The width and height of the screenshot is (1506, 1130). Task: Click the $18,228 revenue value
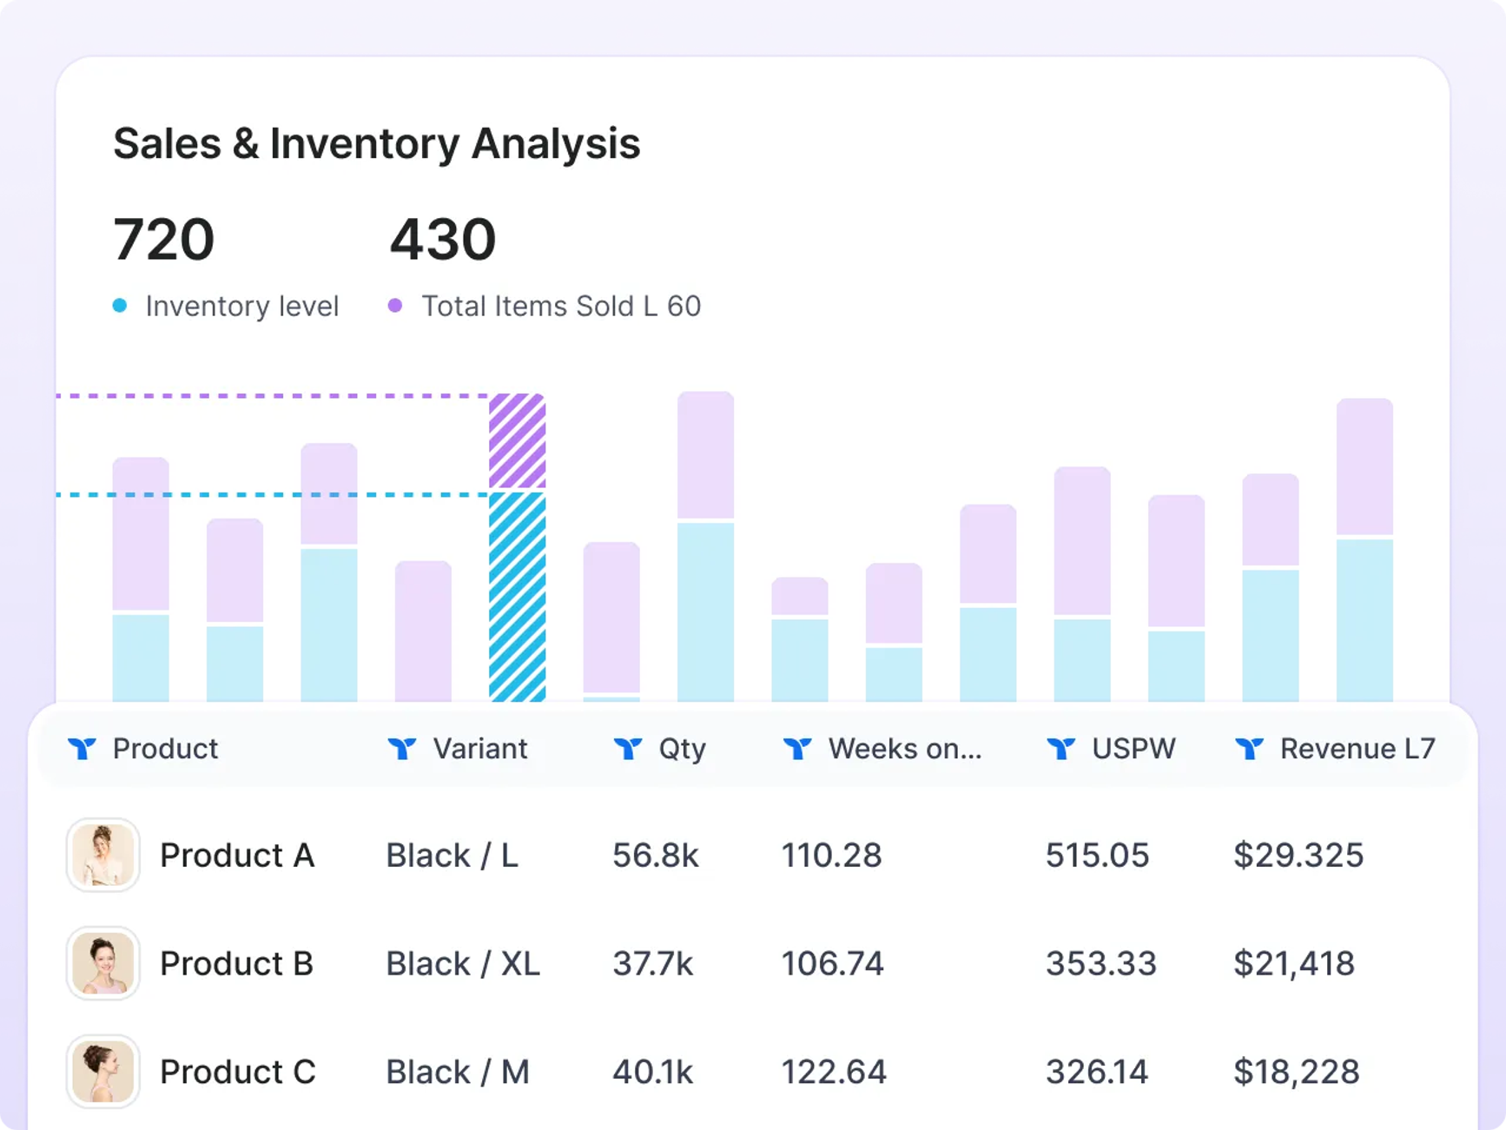click(x=1297, y=1072)
